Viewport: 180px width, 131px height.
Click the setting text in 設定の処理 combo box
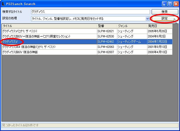68,19
